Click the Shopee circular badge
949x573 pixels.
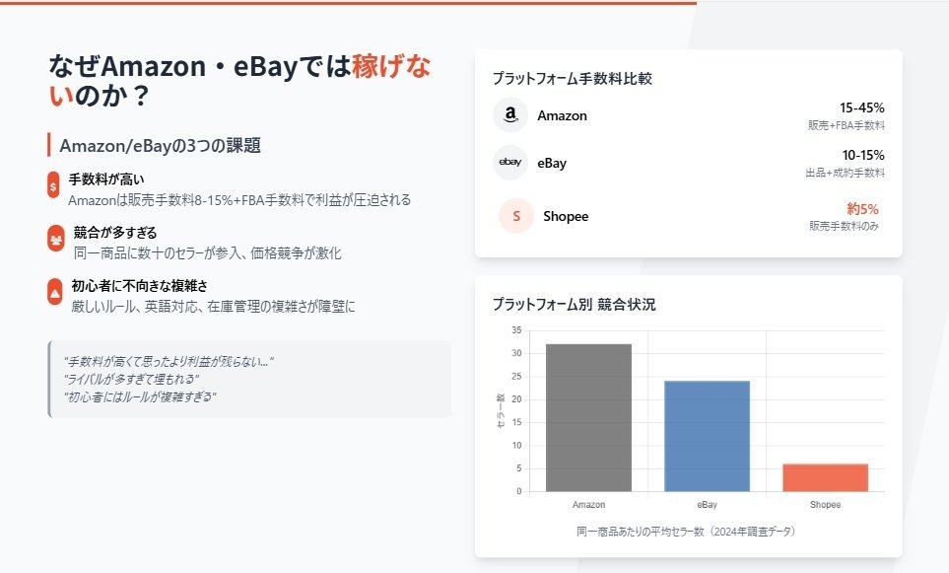[x=511, y=216]
